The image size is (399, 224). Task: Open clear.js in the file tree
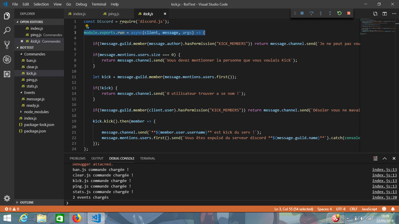pos(39,67)
